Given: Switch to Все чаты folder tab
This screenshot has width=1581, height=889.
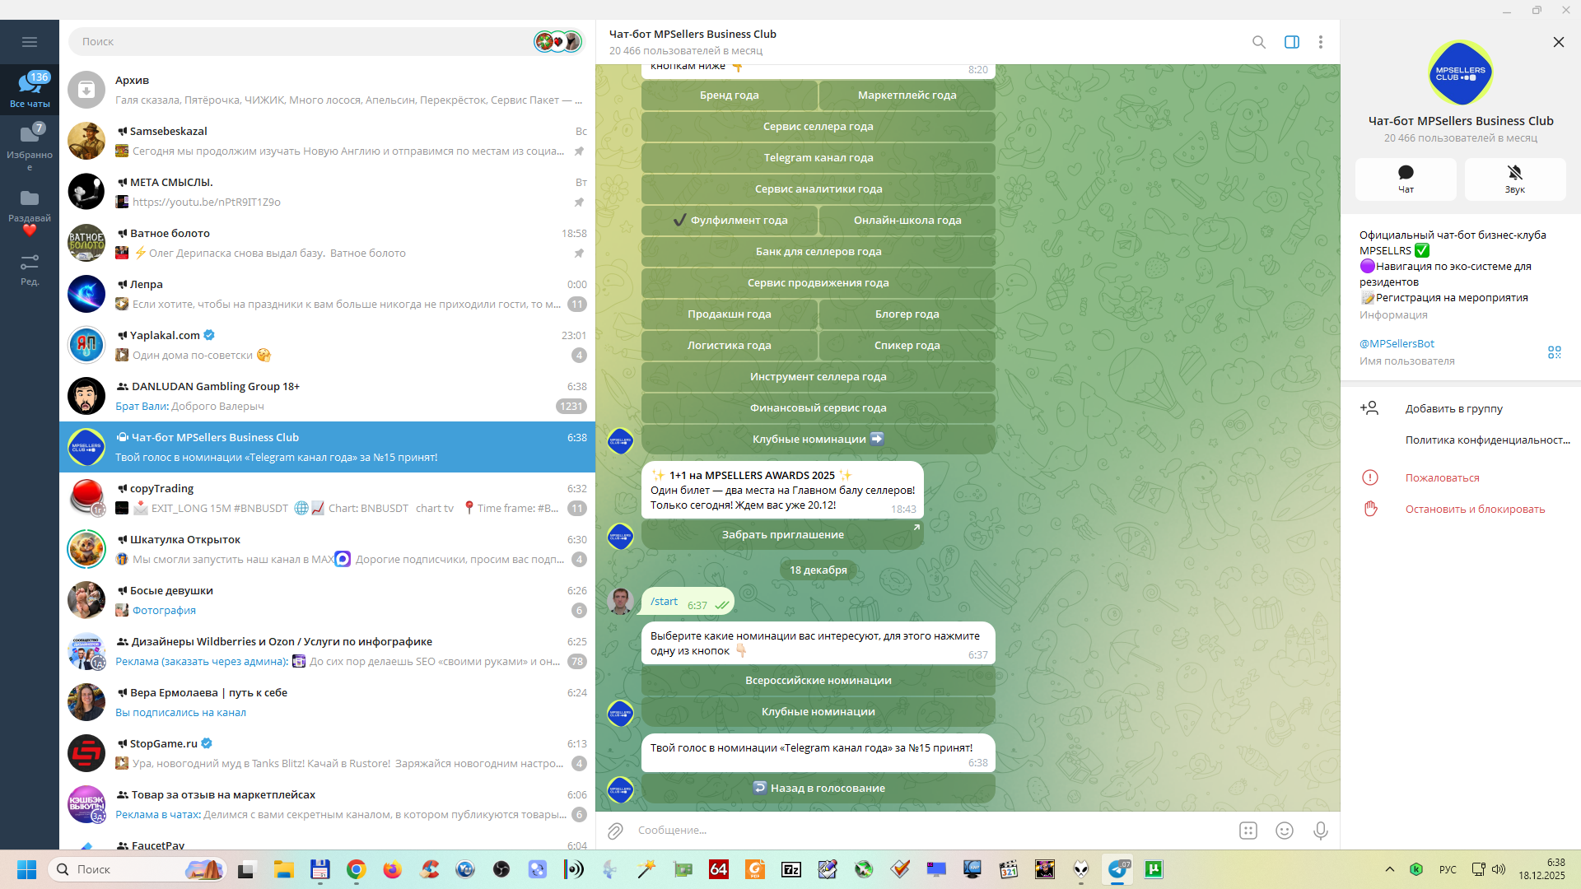Looking at the screenshot, I should pyautogui.click(x=30, y=89).
